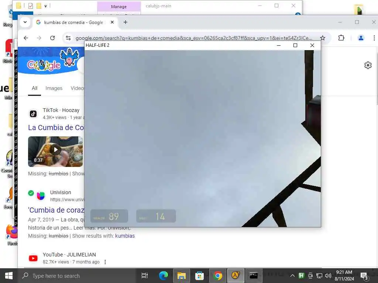Click the health 89 HUD indicator
Screen dimensions: 378x283
tap(109, 216)
